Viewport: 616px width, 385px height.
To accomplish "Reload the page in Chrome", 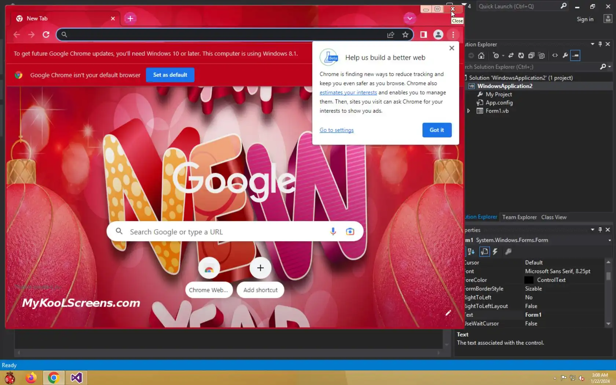I will [x=46, y=34].
